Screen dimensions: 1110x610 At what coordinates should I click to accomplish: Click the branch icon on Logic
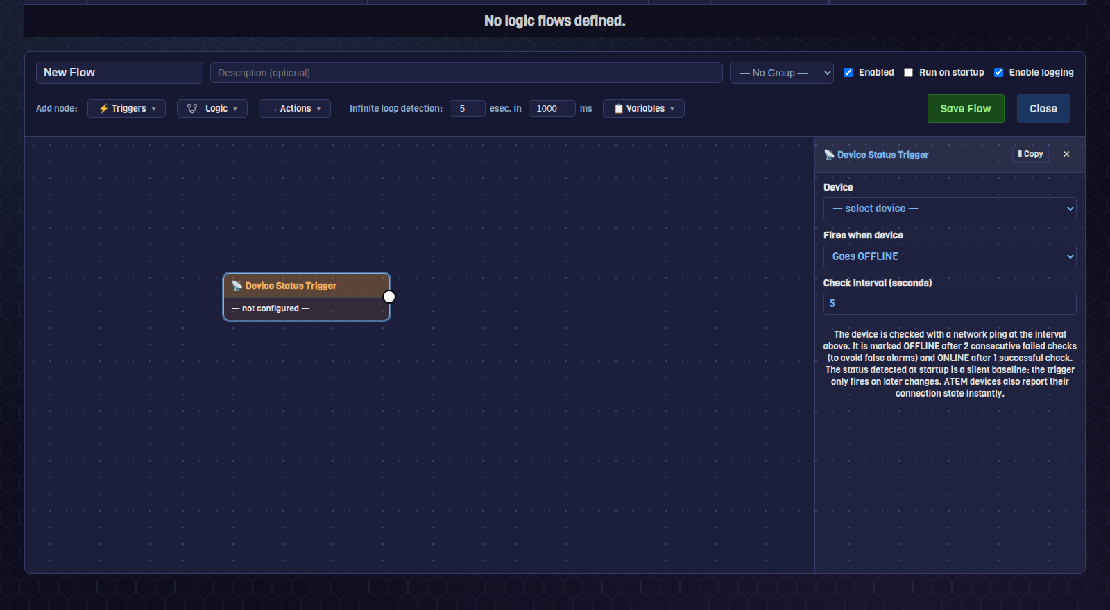click(x=192, y=109)
